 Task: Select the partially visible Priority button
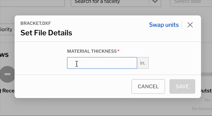coord(7,29)
